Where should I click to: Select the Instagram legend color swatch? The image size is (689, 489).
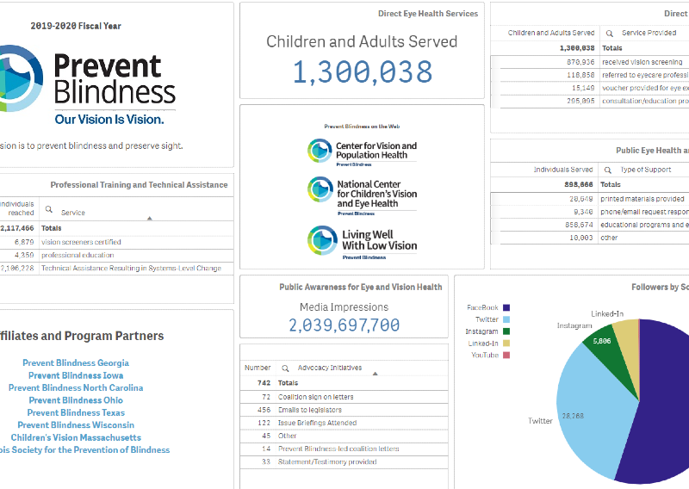click(506, 331)
